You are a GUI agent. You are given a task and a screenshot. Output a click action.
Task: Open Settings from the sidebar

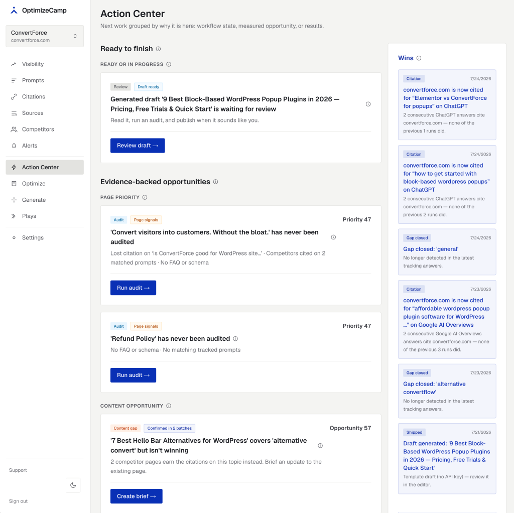pos(45,237)
